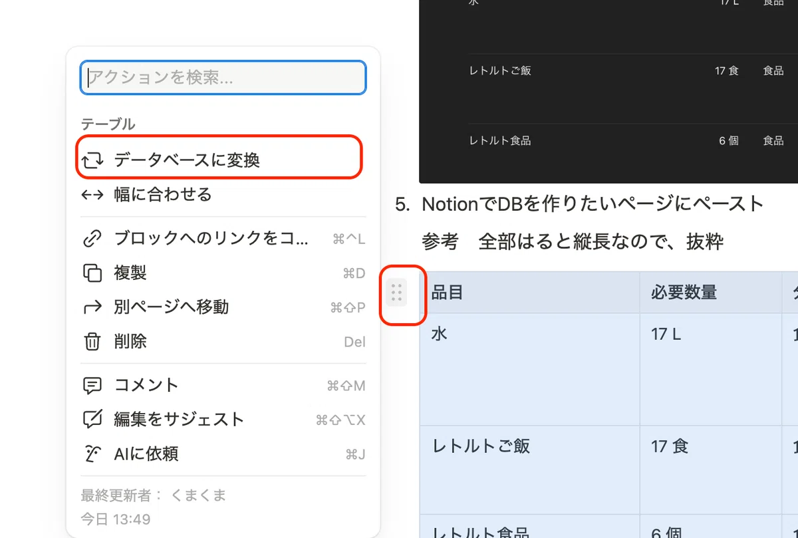
Task: Click レトルトご飯 row in the dark table
Action: [500, 70]
